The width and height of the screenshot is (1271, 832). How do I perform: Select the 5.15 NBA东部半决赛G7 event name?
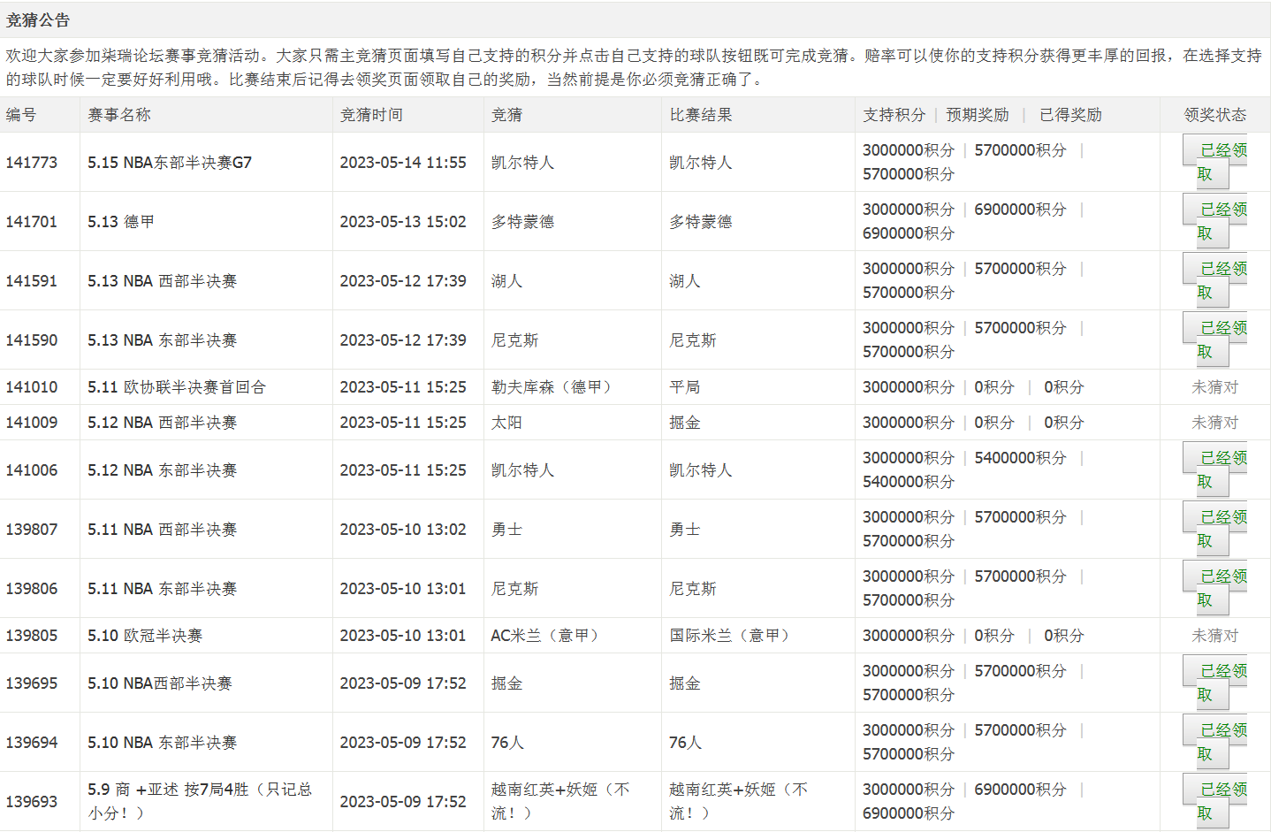[170, 163]
